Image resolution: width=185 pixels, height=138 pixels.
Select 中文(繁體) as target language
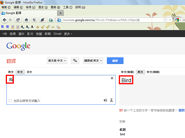point(127,72)
